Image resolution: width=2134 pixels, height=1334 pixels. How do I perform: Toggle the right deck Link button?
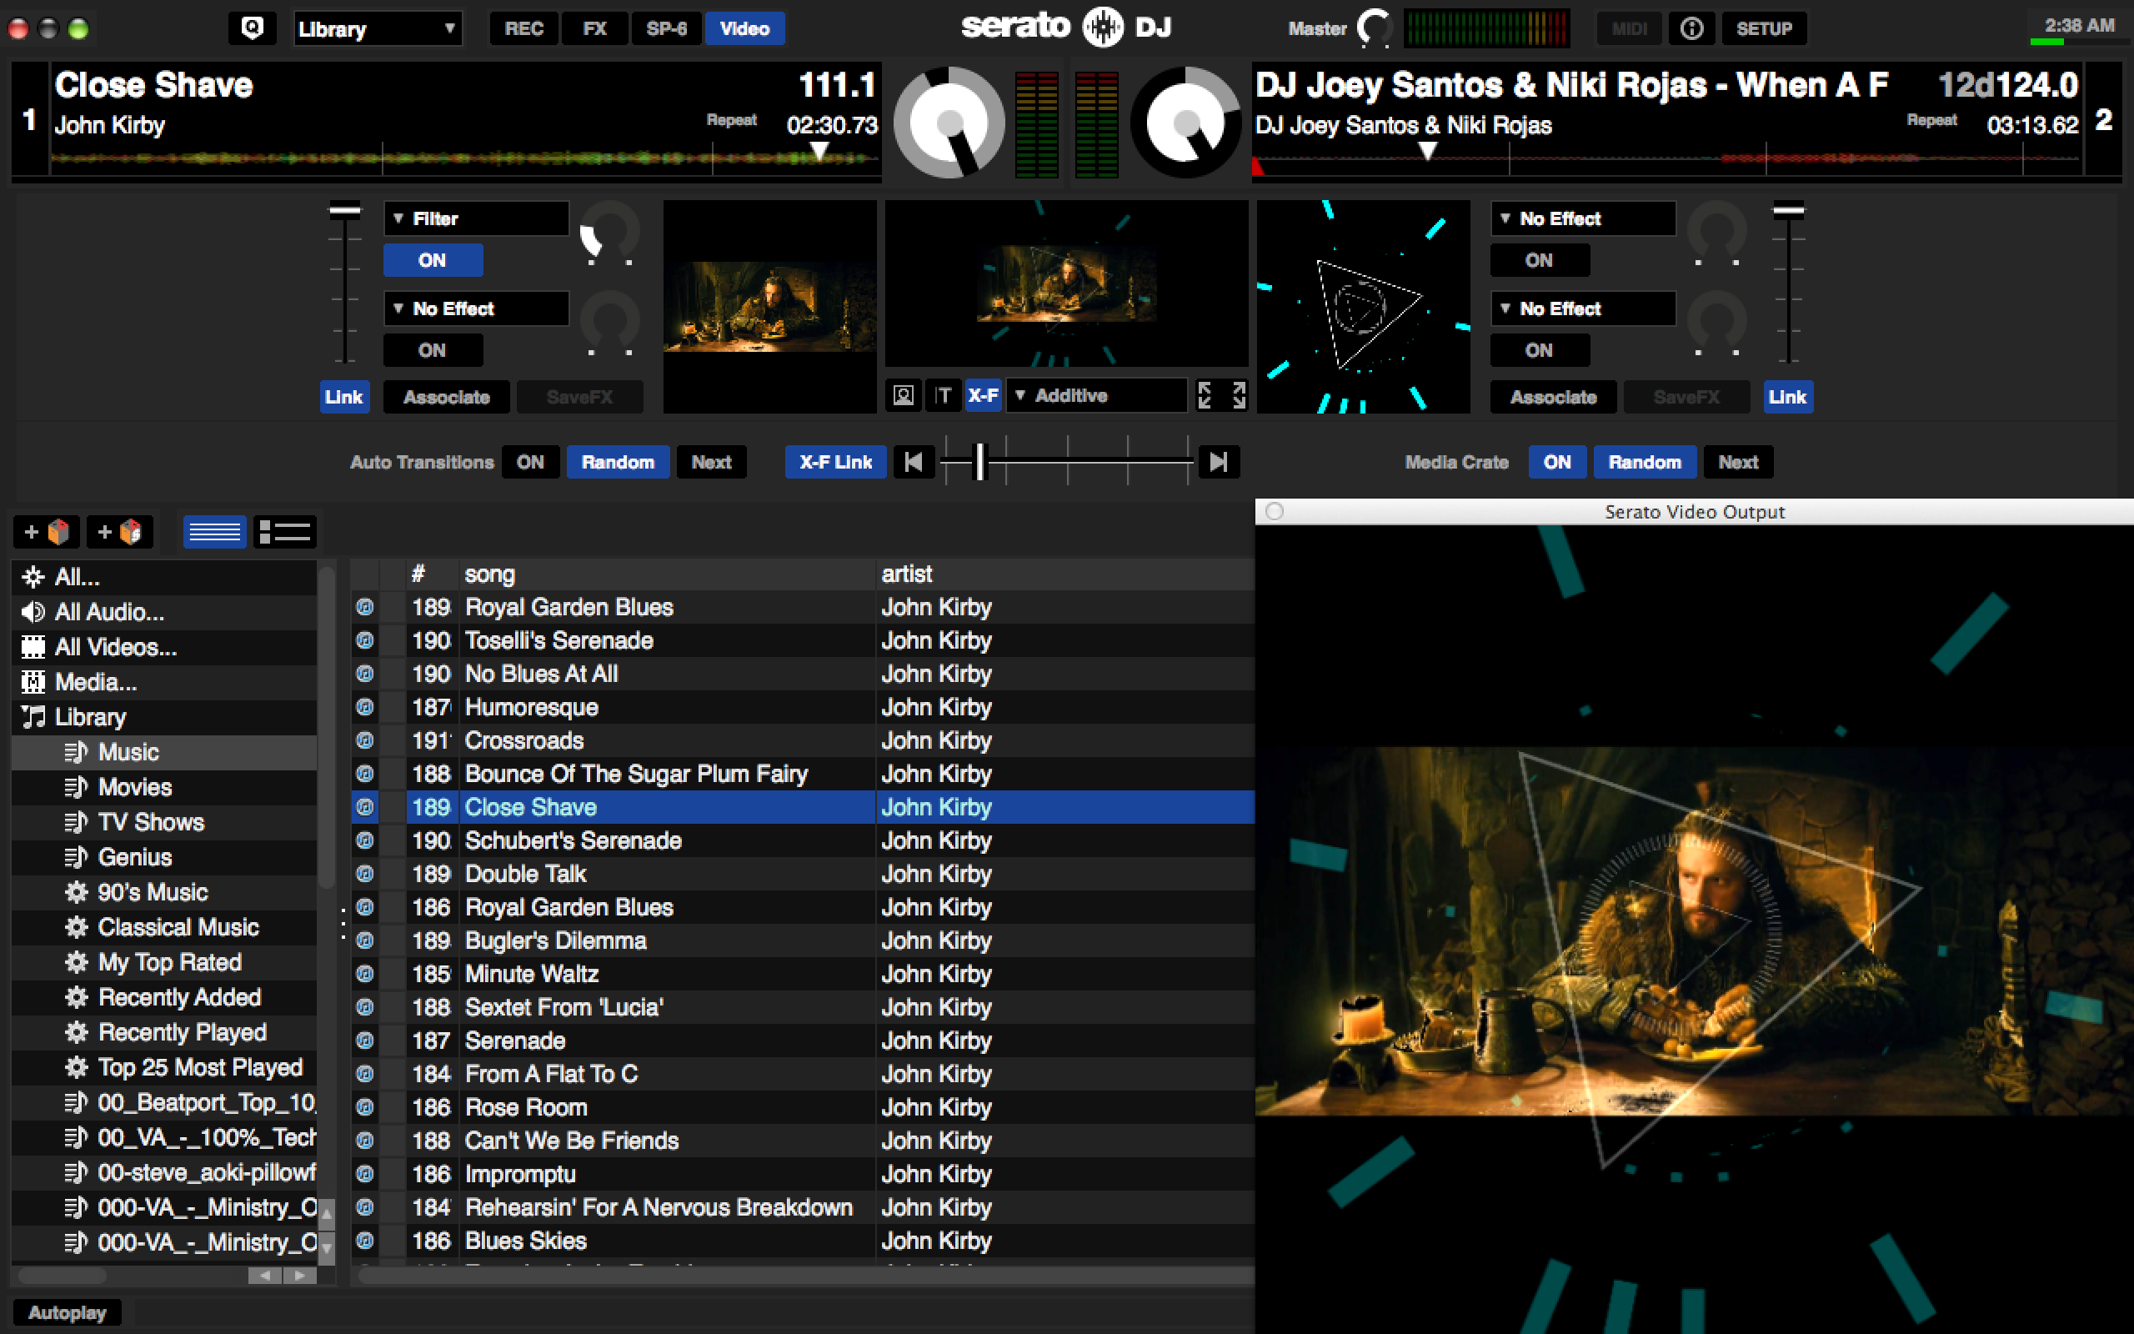point(1787,397)
